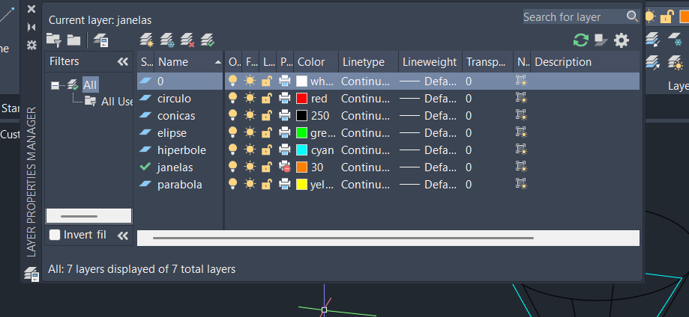Click transparency value of elipse layer
Screen dimensions: 689x317
(x=469, y=132)
